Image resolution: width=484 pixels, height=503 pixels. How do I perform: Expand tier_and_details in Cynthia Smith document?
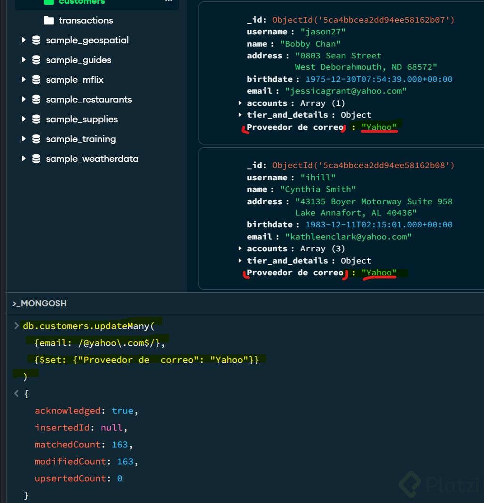(x=240, y=261)
